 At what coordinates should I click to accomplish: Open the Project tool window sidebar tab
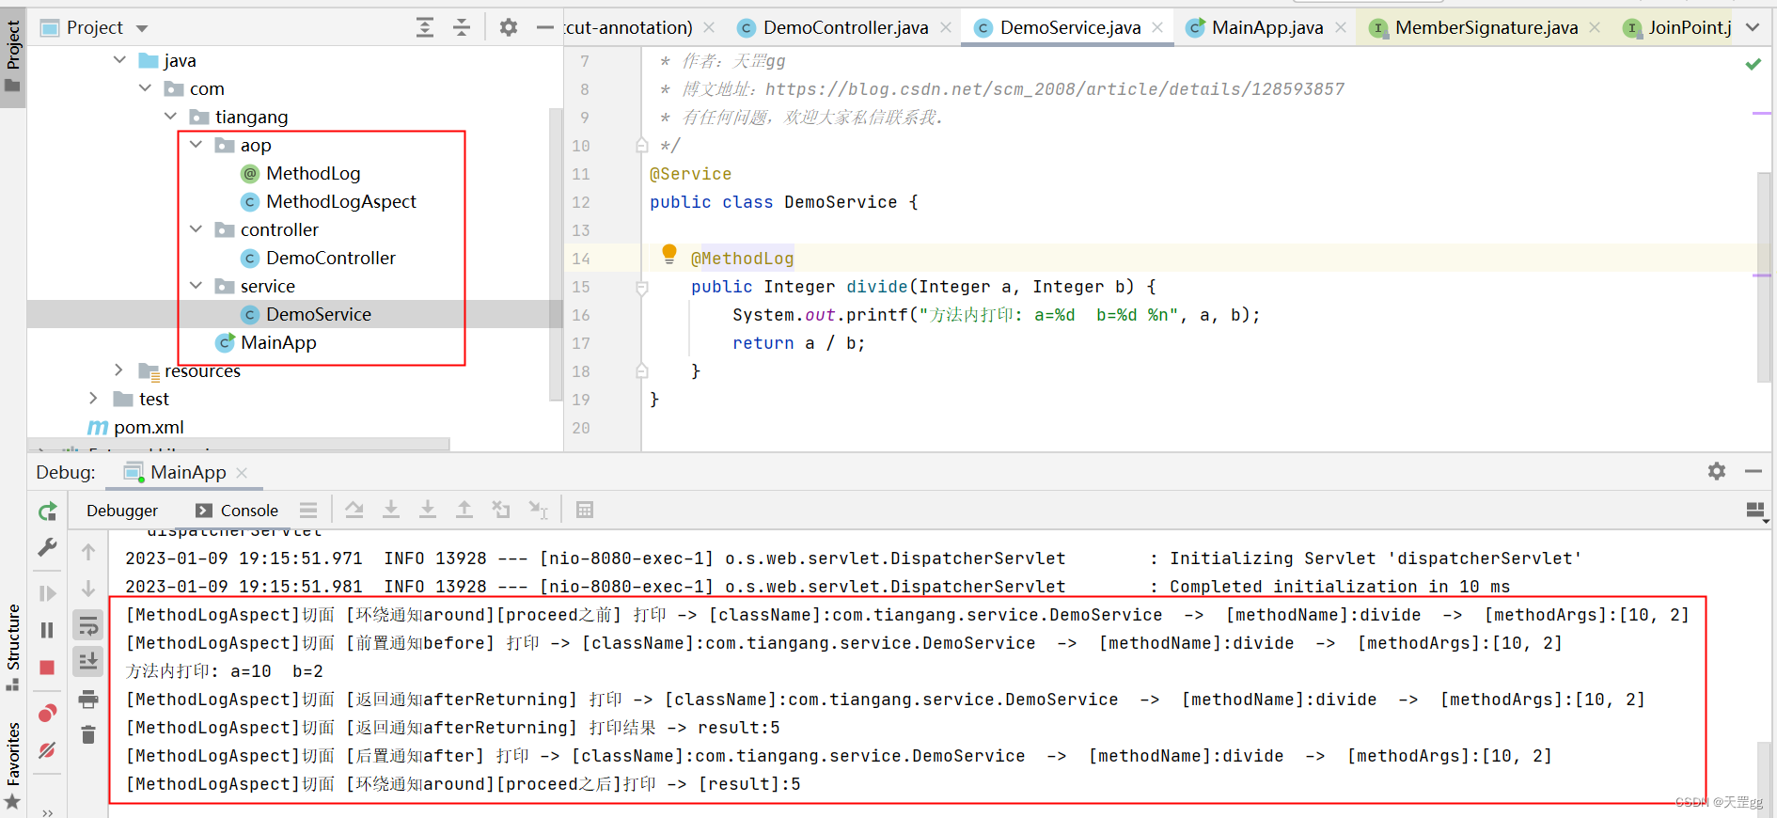pyautogui.click(x=13, y=56)
